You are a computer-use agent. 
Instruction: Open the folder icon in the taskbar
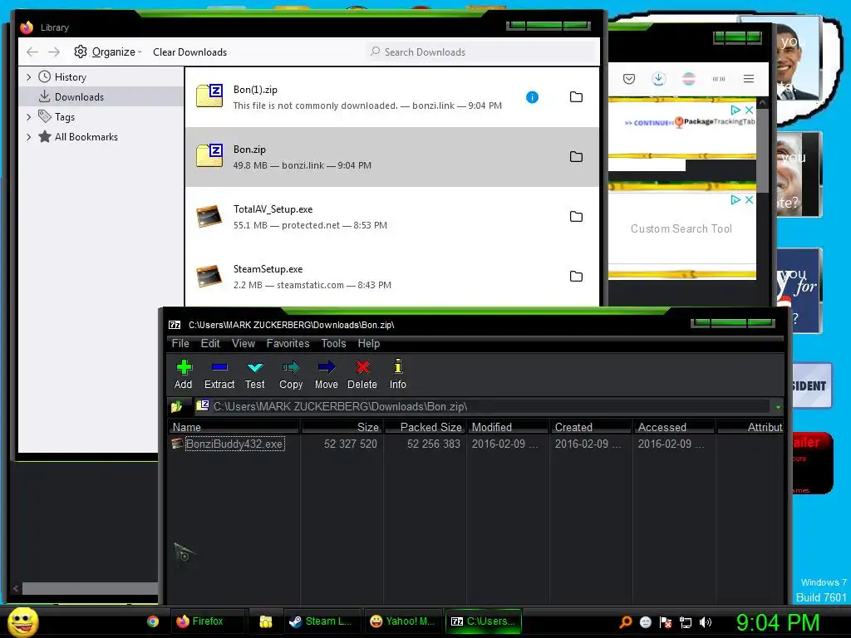265,621
